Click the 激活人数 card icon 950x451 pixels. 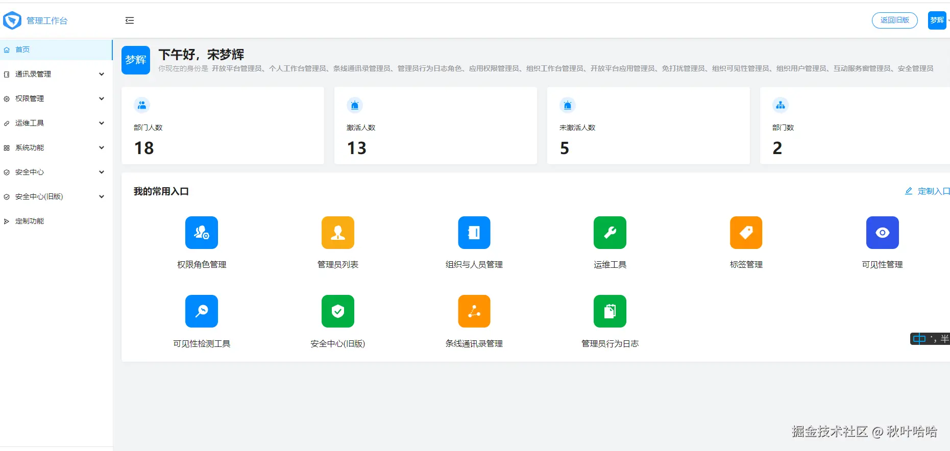(355, 105)
